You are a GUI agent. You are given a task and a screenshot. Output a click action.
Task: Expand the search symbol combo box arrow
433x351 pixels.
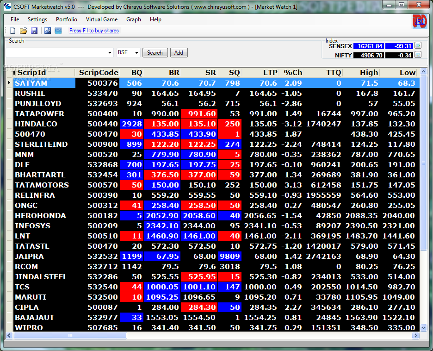click(x=110, y=53)
